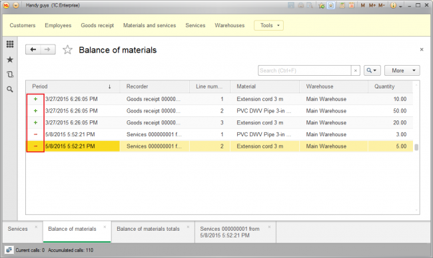Click the 1C application logo icon

(x=6, y=5)
